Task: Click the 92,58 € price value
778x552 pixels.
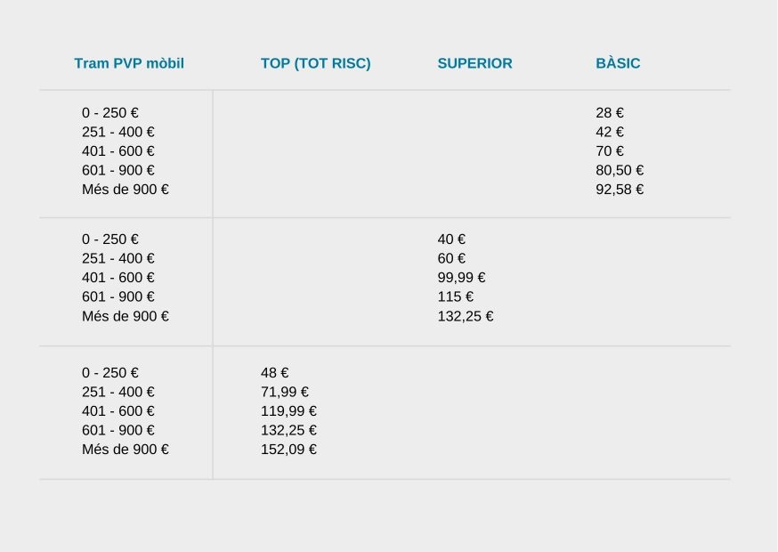Action: pyautogui.click(x=620, y=190)
